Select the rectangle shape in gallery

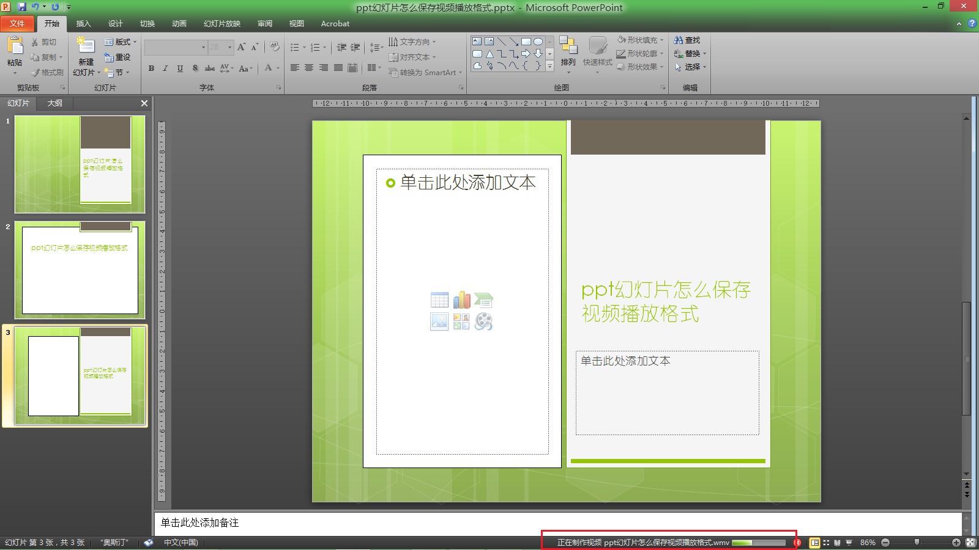[526, 42]
